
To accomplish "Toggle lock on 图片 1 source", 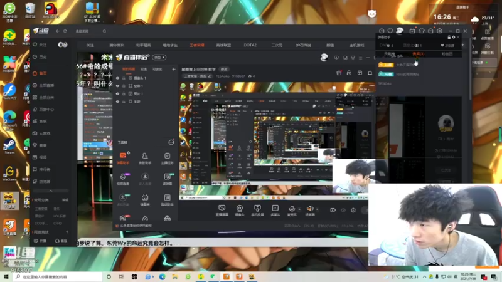I will [124, 93].
